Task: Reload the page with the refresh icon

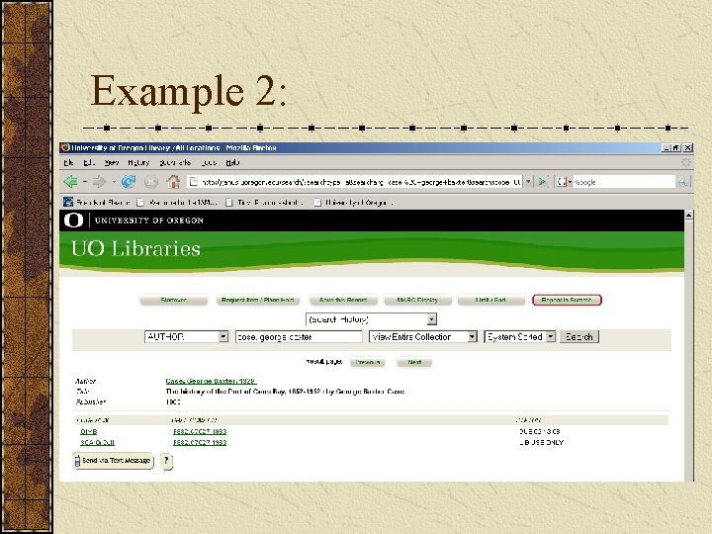Action: pos(129,182)
